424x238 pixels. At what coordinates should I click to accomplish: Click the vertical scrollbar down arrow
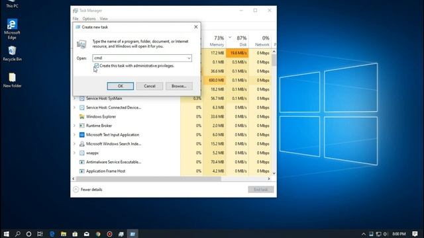click(274, 173)
